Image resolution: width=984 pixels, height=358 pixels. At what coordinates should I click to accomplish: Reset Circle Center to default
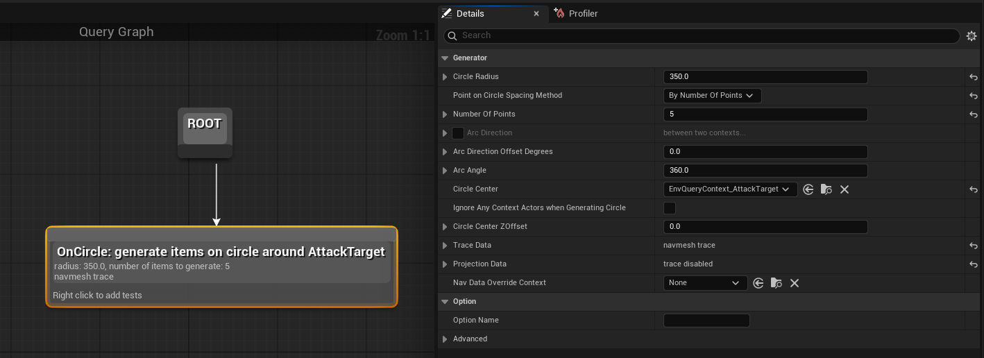pos(974,189)
